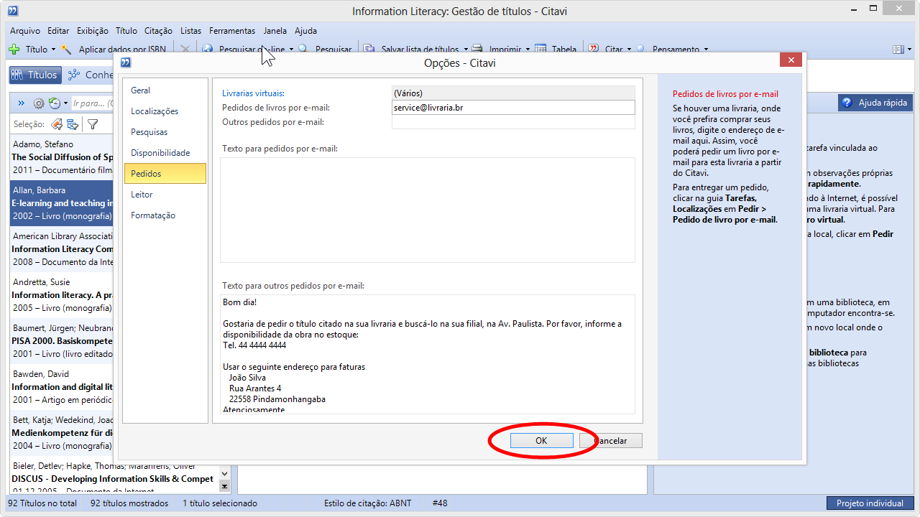
Task: Open the Salvar lista de títulos dropdown arrow
Action: (466, 50)
